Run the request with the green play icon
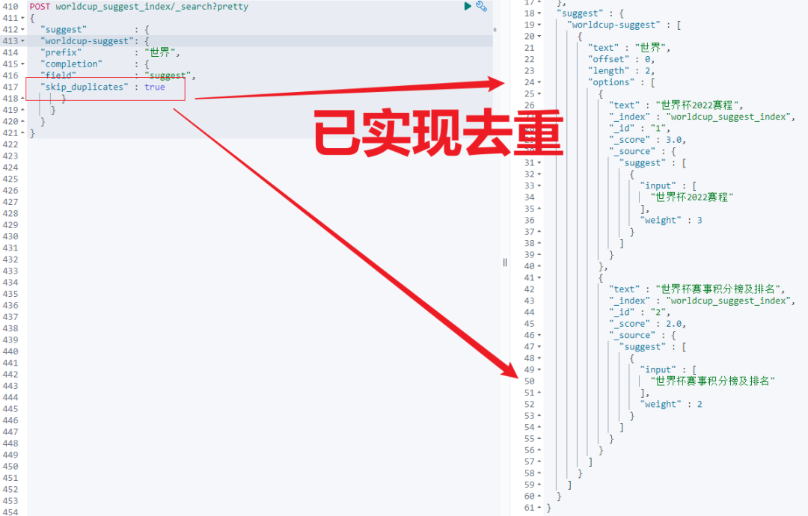Screen dimensions: 808x516 click(x=468, y=6)
